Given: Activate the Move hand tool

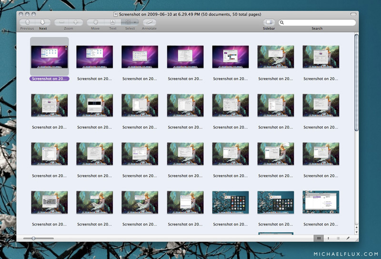Looking at the screenshot, I should coord(96,22).
